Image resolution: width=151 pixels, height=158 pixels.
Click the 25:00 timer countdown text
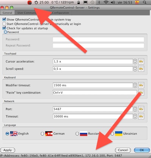[44, 2]
